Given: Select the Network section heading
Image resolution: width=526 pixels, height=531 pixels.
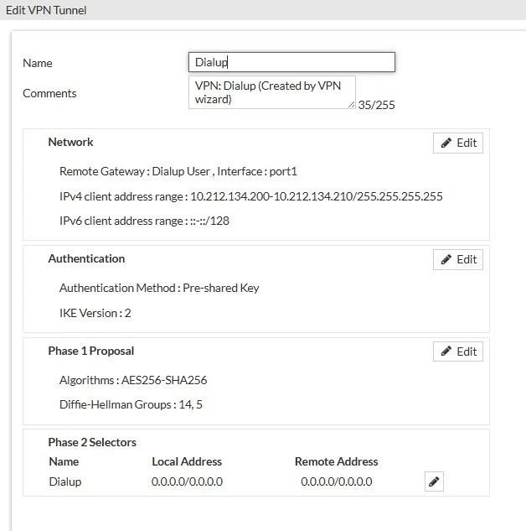Looking at the screenshot, I should click(70, 142).
